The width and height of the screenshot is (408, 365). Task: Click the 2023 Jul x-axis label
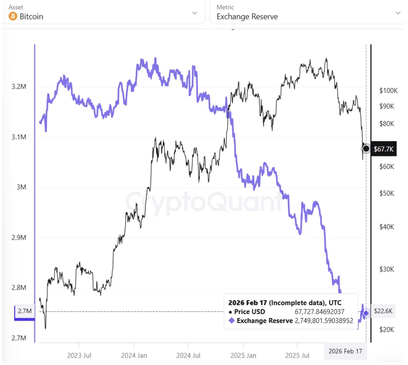pyautogui.click(x=79, y=355)
